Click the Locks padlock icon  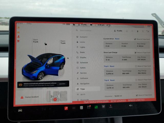click(77, 42)
